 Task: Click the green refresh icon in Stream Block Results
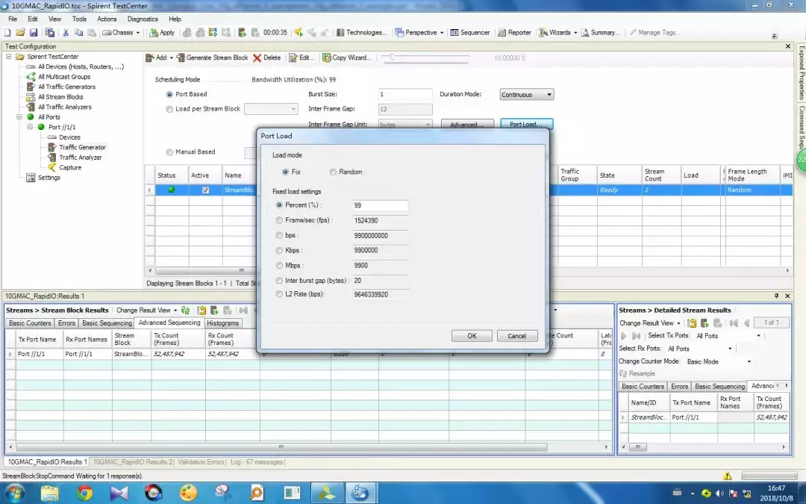tap(186, 310)
